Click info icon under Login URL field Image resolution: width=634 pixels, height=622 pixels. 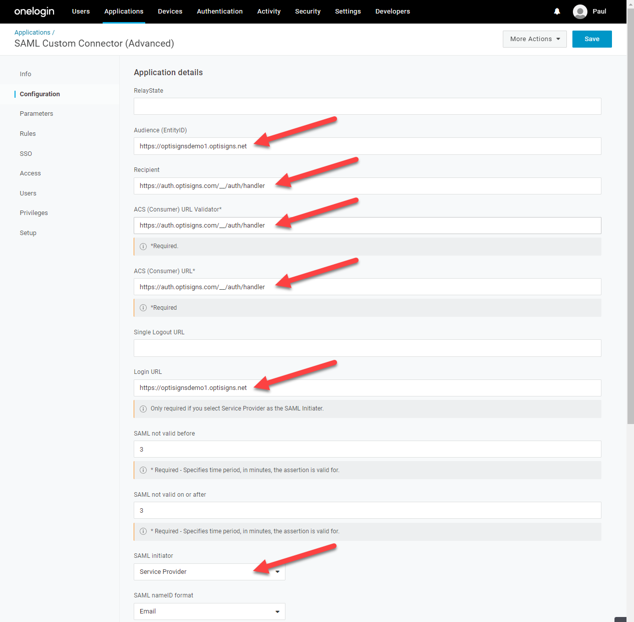point(143,409)
